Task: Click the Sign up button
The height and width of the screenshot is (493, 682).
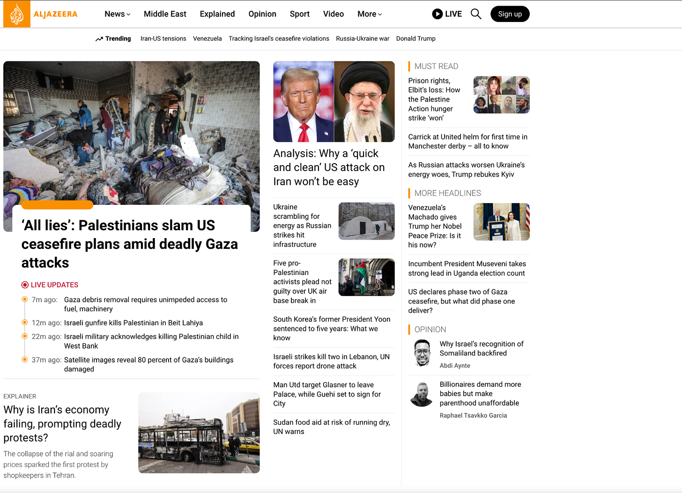Action: click(x=510, y=14)
